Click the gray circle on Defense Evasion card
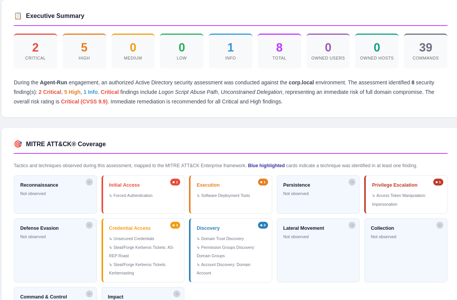Image resolution: width=457 pixels, height=300 pixels. [89, 225]
